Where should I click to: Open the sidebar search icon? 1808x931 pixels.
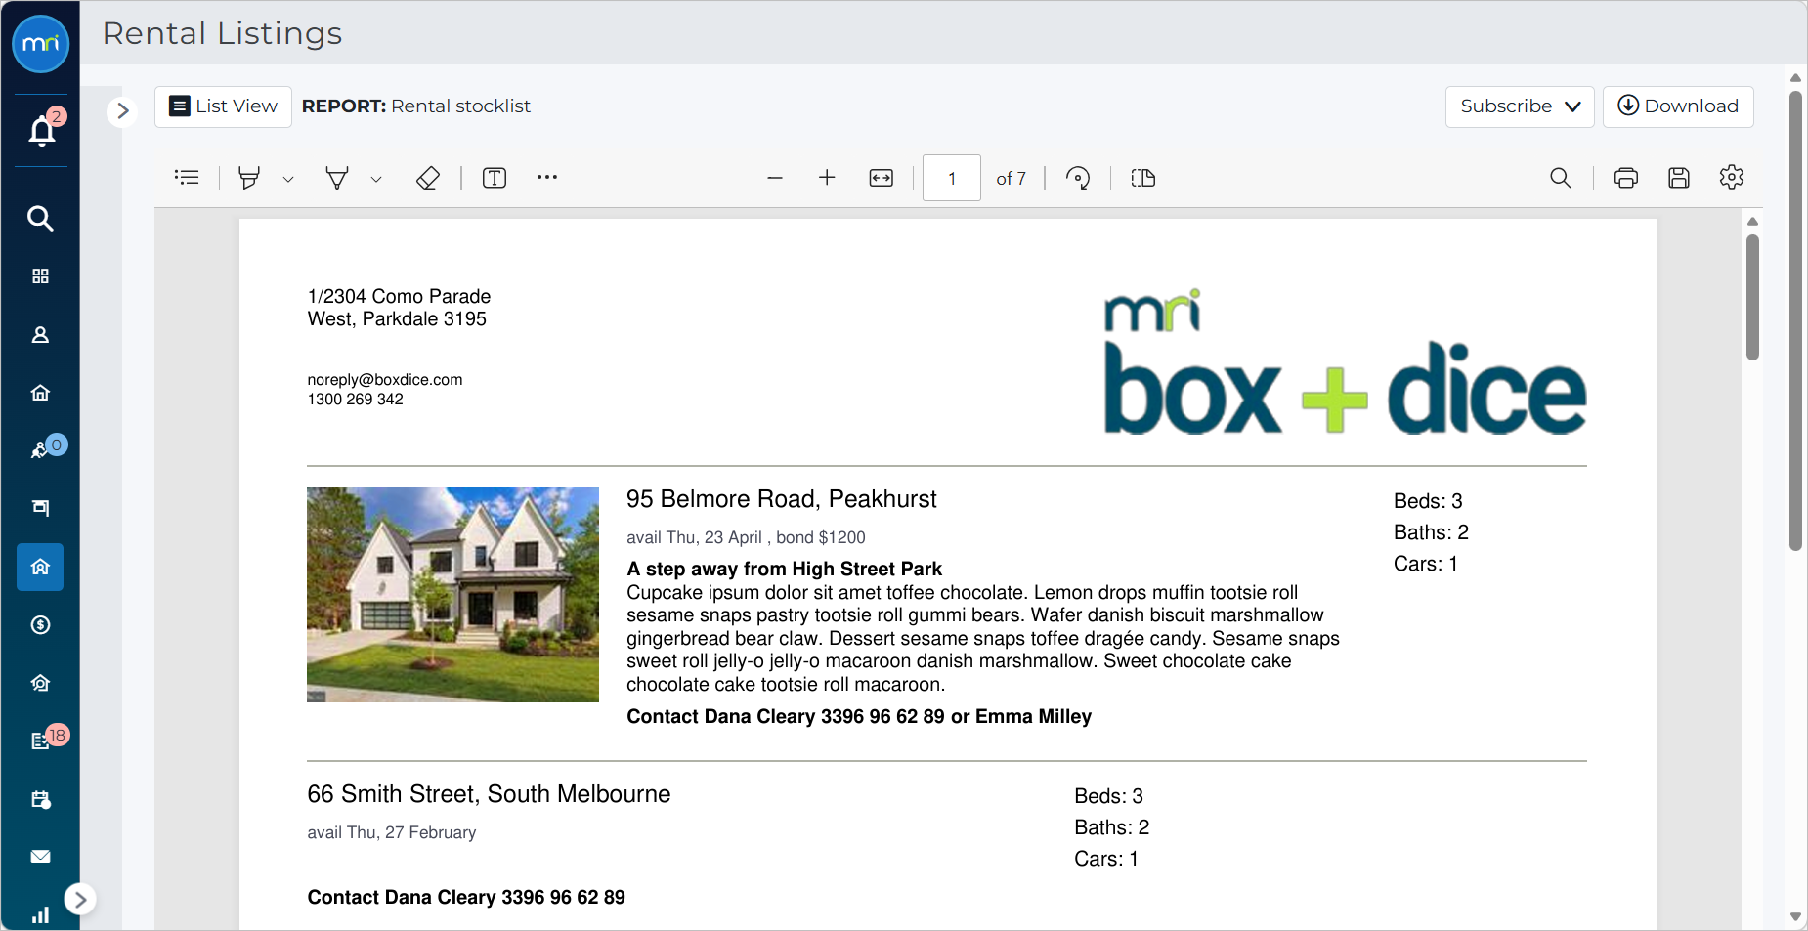(x=40, y=218)
